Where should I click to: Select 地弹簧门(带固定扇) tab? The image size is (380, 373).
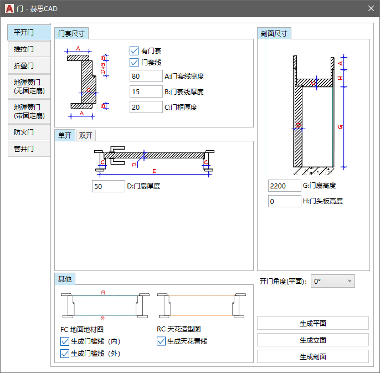point(29,111)
